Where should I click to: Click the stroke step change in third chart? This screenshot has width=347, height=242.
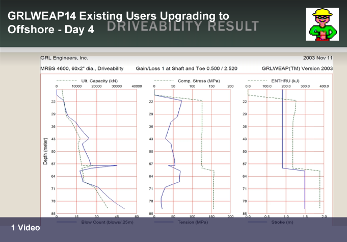point(294,170)
